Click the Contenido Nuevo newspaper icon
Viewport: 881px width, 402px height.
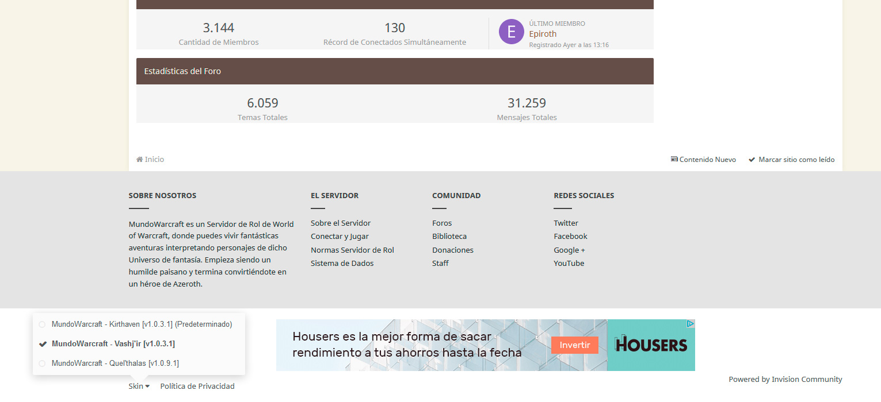click(x=674, y=160)
